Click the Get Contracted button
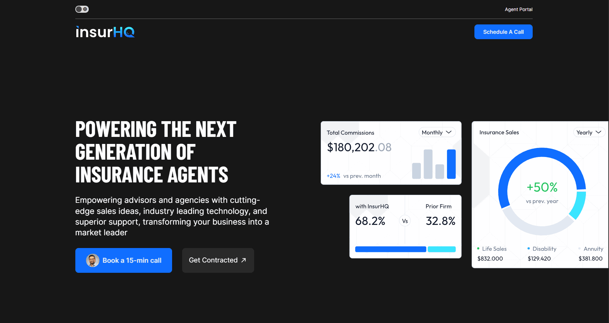This screenshot has width=609, height=323. [x=218, y=260]
